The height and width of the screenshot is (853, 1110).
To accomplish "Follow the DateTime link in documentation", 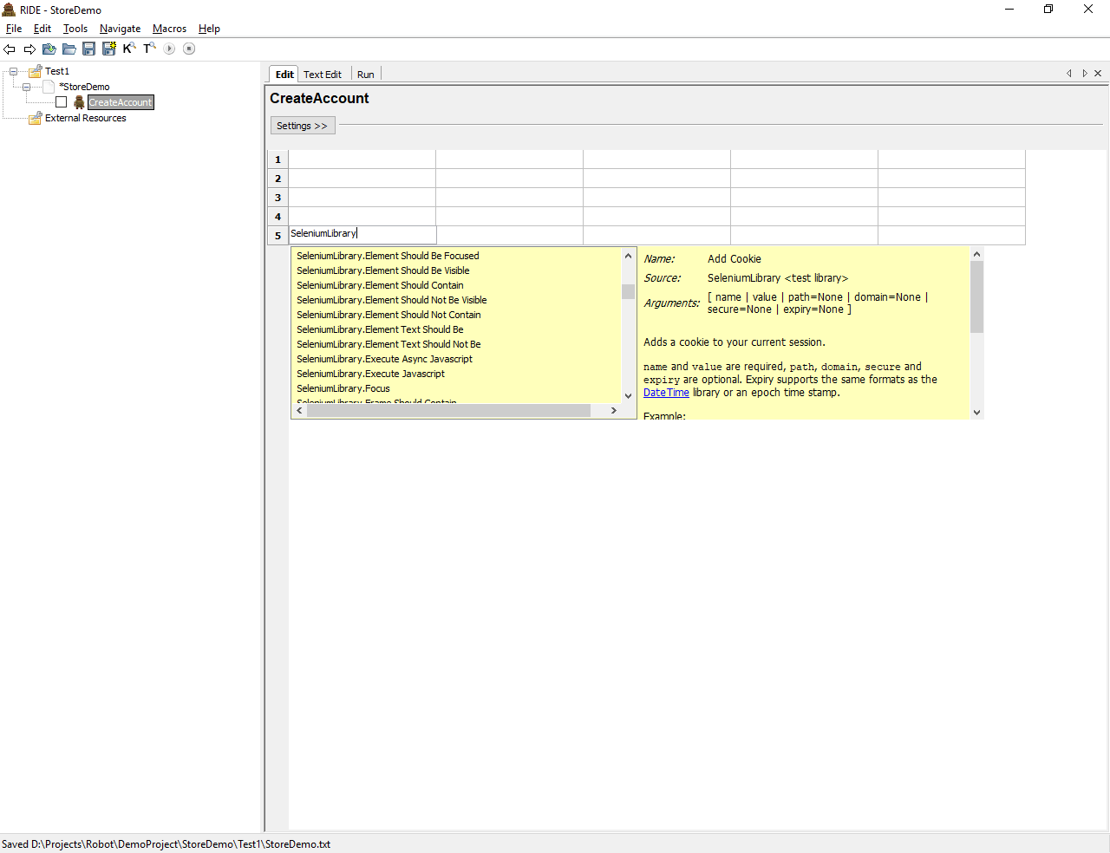I will [666, 393].
